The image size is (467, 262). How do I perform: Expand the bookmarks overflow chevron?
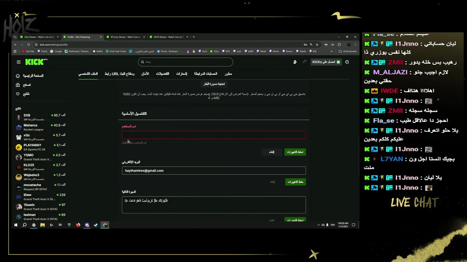[332, 51]
